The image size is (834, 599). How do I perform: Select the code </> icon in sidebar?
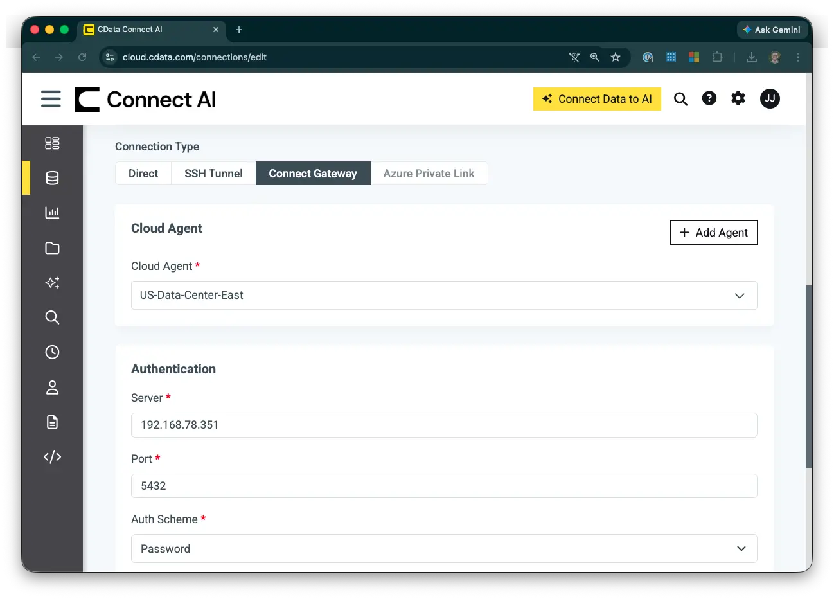(52, 456)
